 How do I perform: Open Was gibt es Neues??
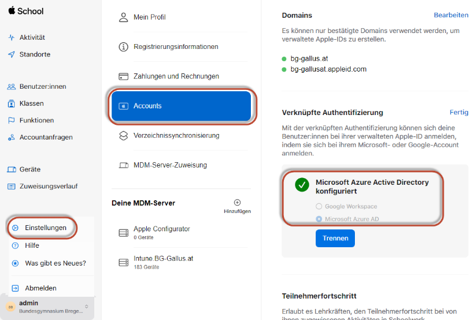coord(56,263)
